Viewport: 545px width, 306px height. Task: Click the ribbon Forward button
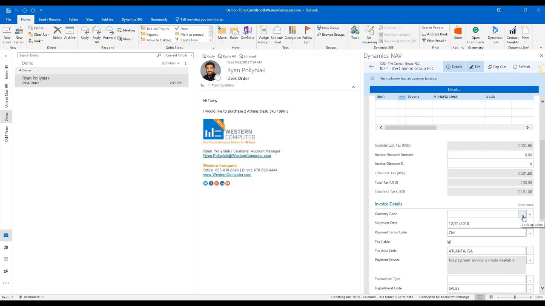pos(109,33)
